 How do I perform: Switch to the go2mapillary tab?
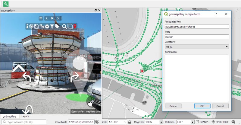(x=10, y=116)
